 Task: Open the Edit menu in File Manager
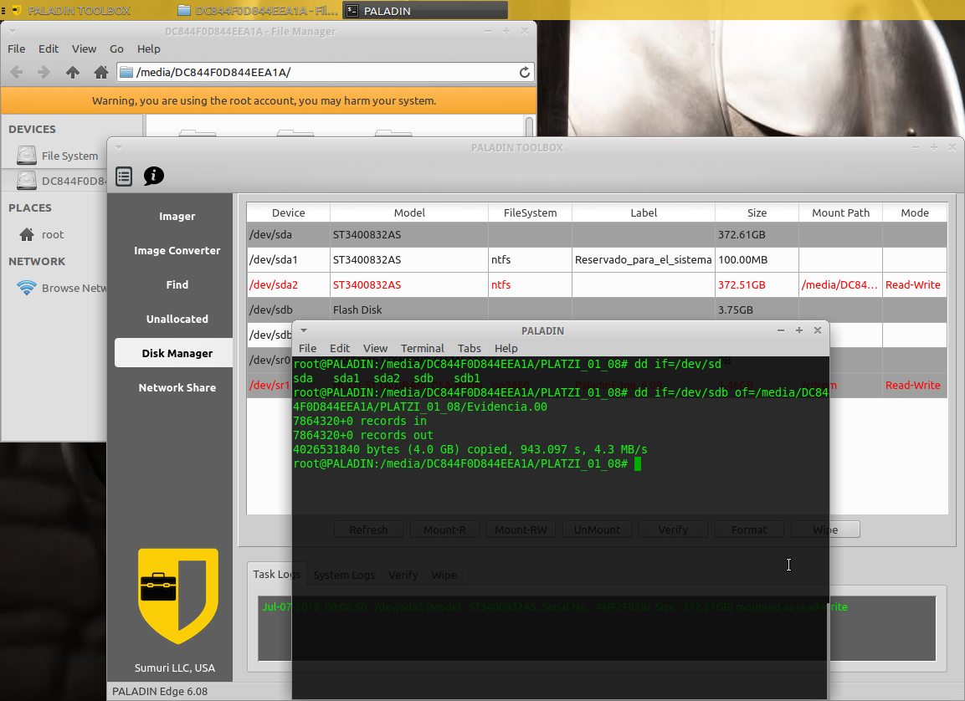click(x=49, y=49)
